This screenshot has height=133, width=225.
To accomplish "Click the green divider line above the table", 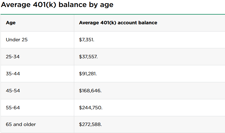I will click(x=113, y=14).
